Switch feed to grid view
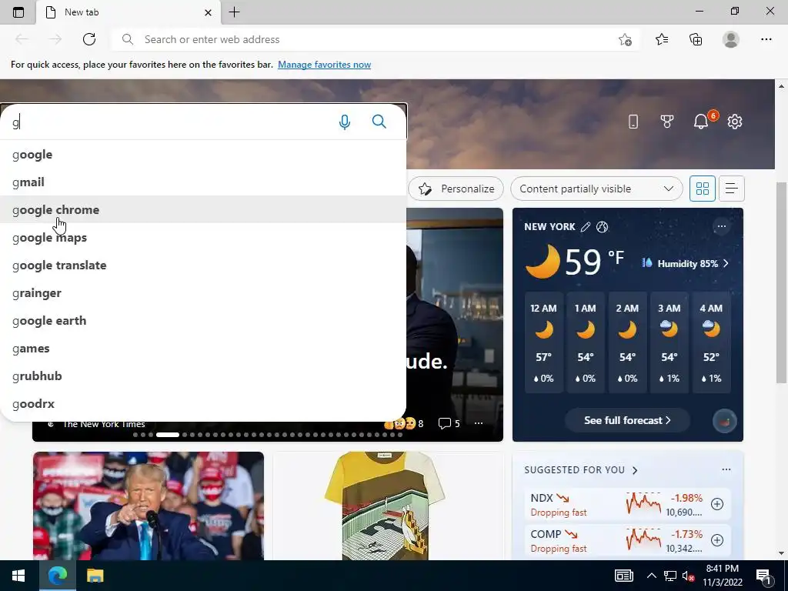Image resolution: width=788 pixels, height=591 pixels. (702, 189)
